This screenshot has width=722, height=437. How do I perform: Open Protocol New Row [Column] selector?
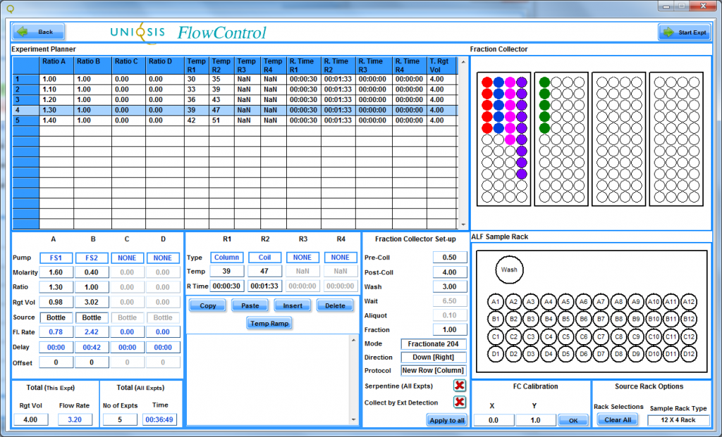click(434, 370)
